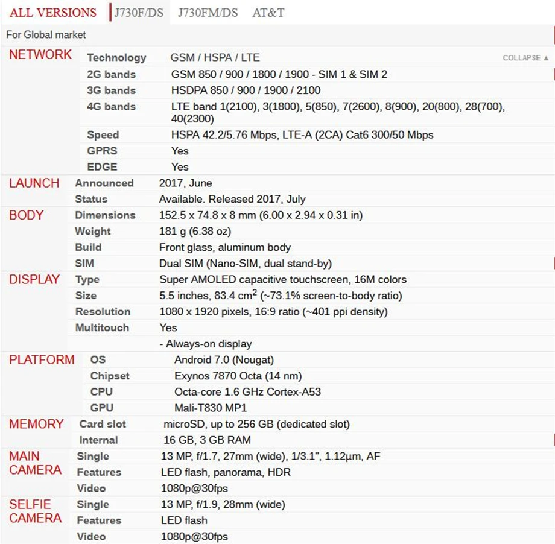Collapse the network details section
The image size is (555, 544).
pyautogui.click(x=525, y=58)
